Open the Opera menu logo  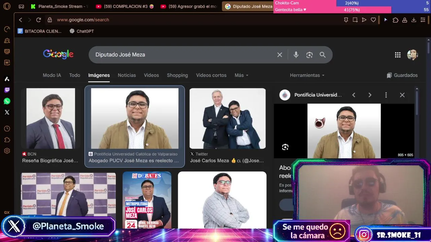tap(7, 6)
